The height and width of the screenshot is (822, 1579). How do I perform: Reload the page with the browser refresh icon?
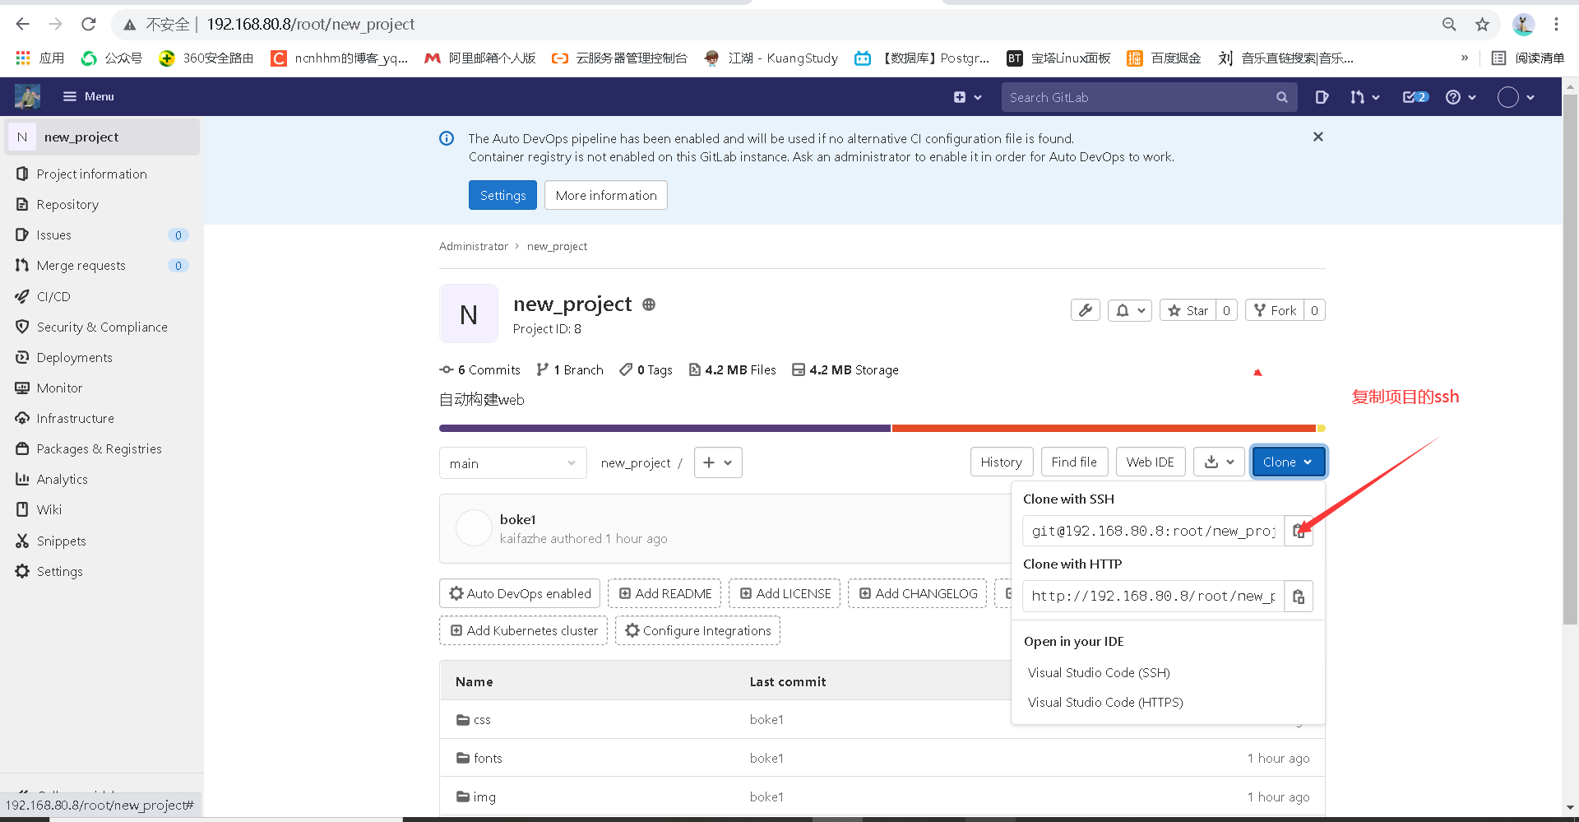click(x=88, y=25)
